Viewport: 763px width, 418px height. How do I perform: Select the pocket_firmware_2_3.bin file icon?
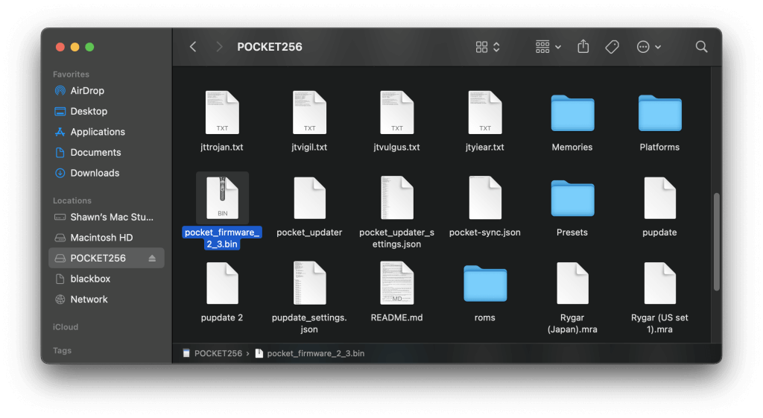point(222,197)
